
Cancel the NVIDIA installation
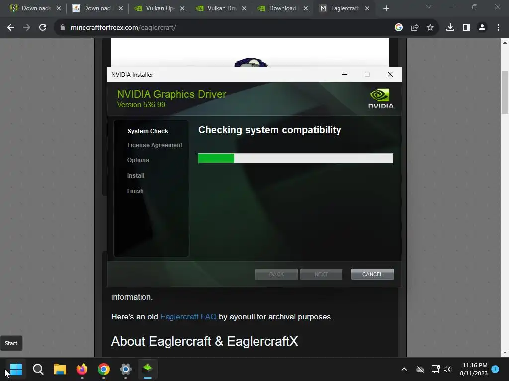(372, 274)
